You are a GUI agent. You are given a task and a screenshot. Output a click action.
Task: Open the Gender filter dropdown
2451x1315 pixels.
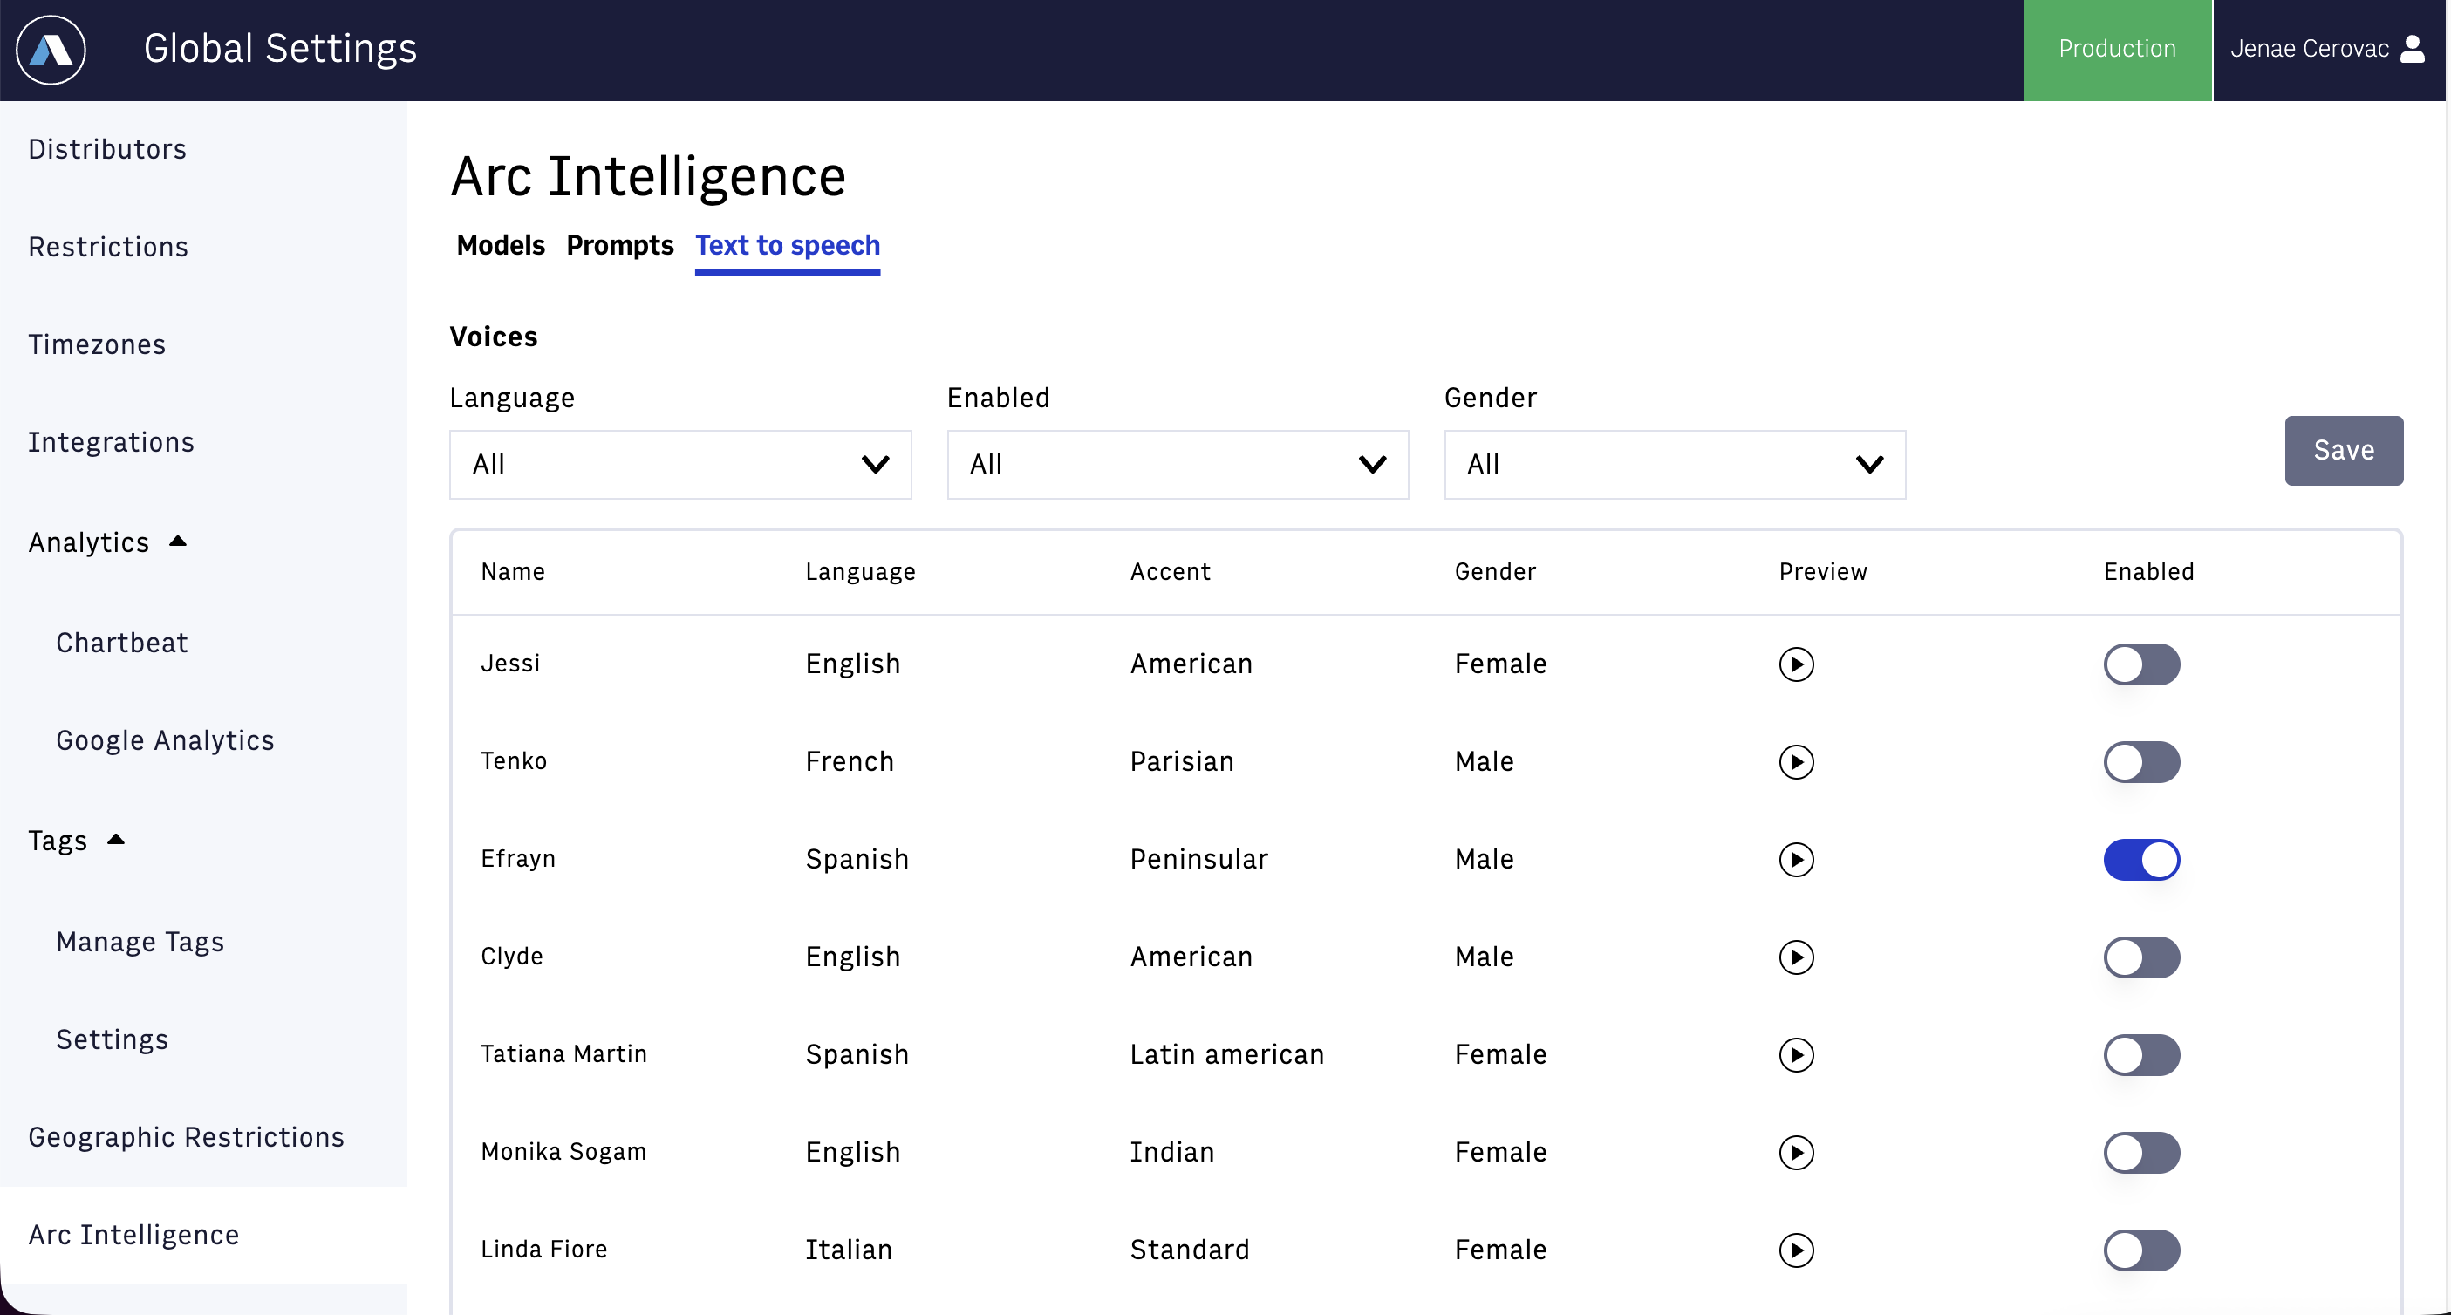[1674, 464]
